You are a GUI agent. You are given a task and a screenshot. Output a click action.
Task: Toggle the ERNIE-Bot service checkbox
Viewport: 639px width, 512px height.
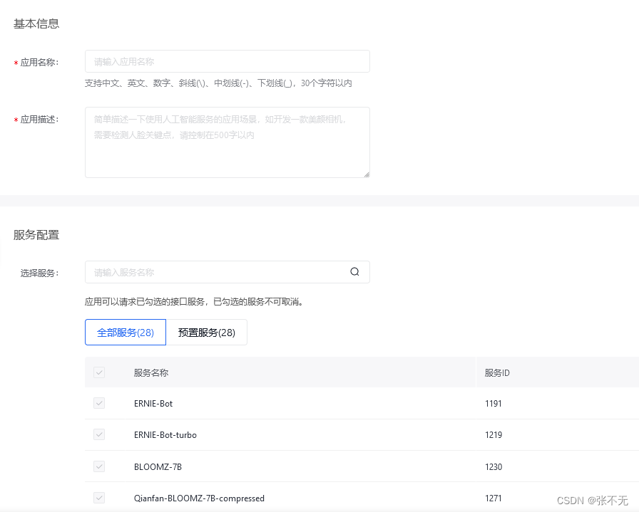[x=99, y=403]
